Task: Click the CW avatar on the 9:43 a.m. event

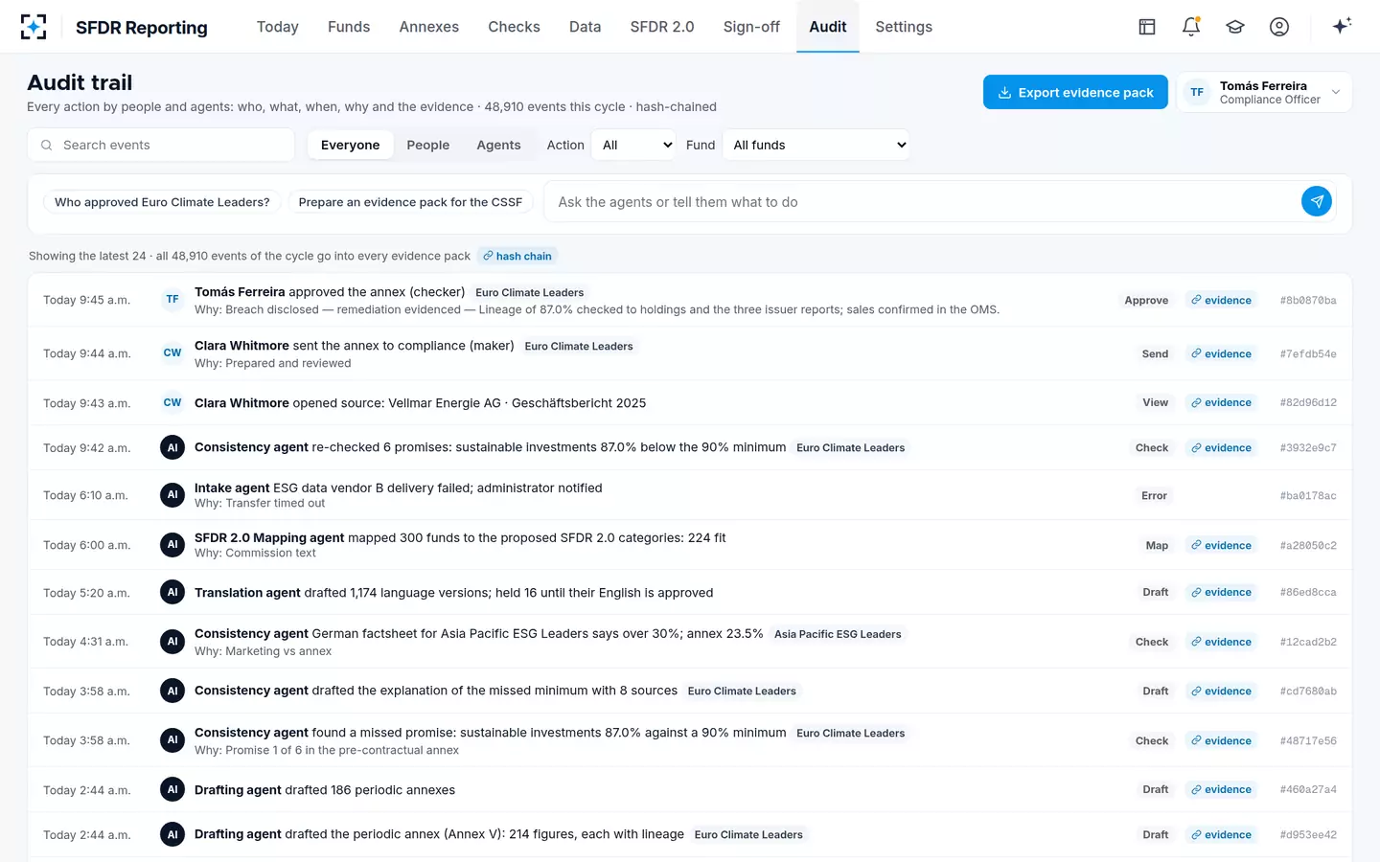Action: pos(172,403)
